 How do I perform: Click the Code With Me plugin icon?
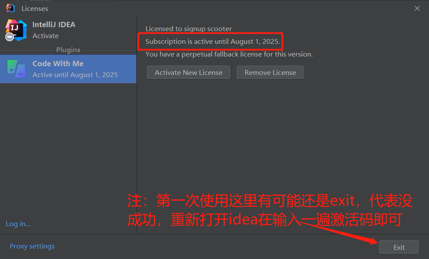[x=16, y=69]
